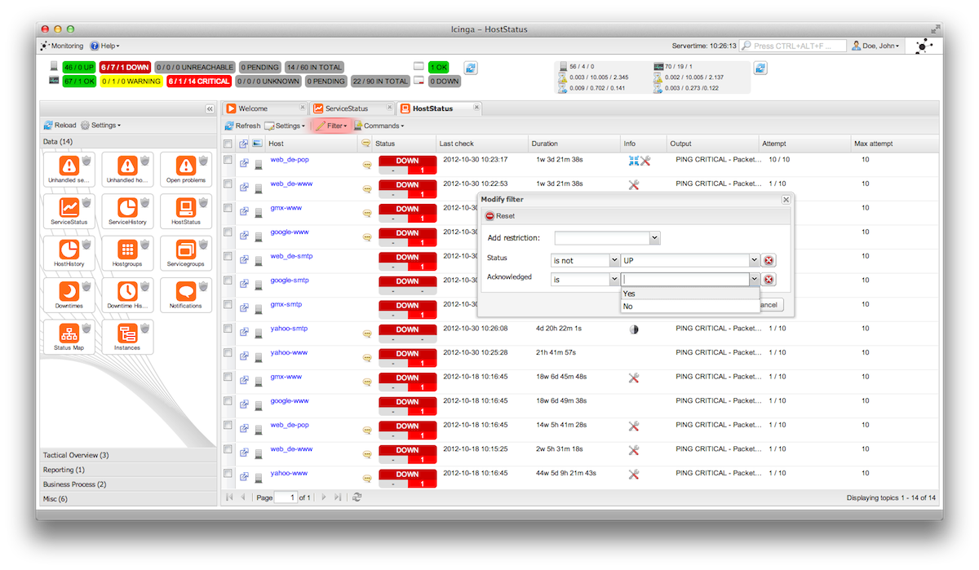979x570 pixels.
Task: Open the Status Map view icon
Action: point(69,334)
